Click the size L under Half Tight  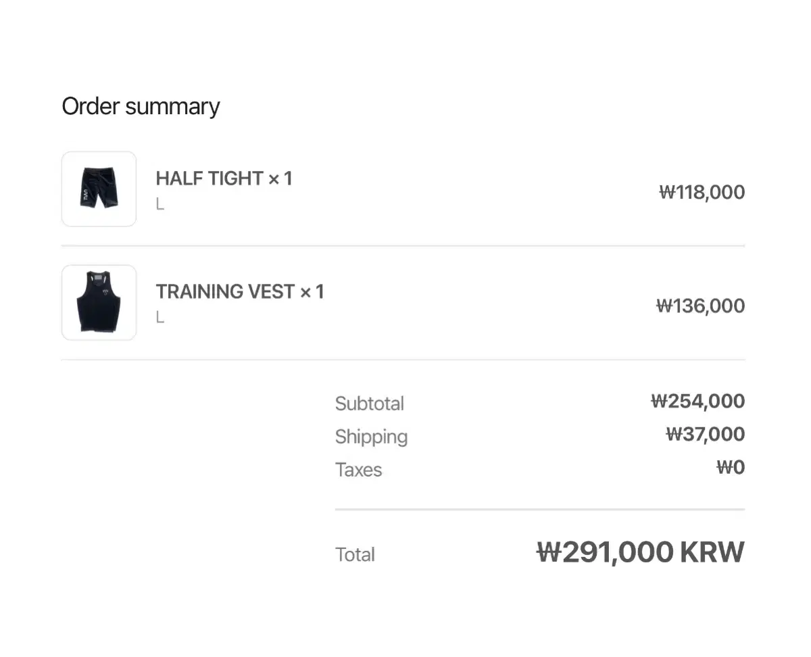click(160, 203)
